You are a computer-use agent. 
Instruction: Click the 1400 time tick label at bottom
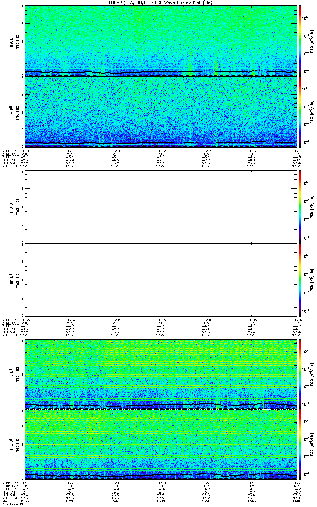pos(297,500)
